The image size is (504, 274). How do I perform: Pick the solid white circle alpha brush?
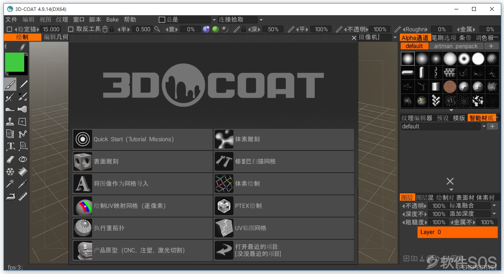click(478, 59)
